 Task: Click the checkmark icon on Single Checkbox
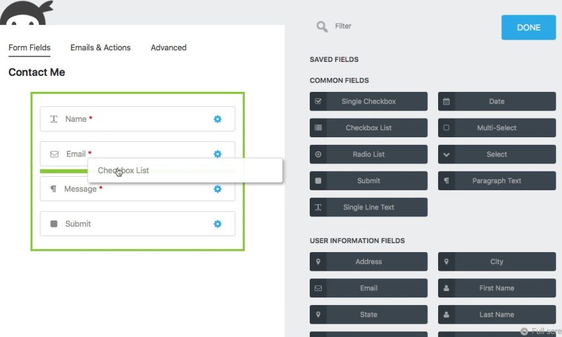[318, 101]
